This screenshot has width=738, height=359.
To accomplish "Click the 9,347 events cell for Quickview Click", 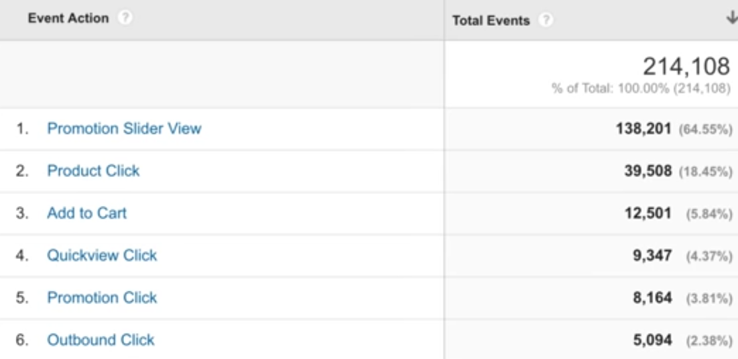I will point(652,255).
